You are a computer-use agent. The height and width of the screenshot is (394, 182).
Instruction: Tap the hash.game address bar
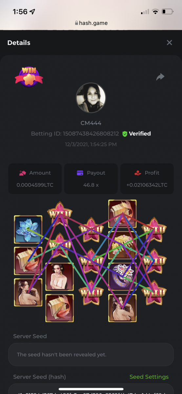click(91, 23)
